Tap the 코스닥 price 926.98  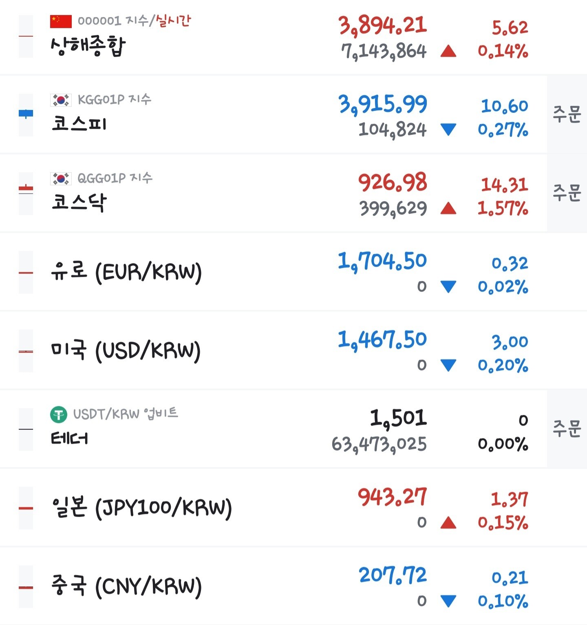[x=393, y=183]
